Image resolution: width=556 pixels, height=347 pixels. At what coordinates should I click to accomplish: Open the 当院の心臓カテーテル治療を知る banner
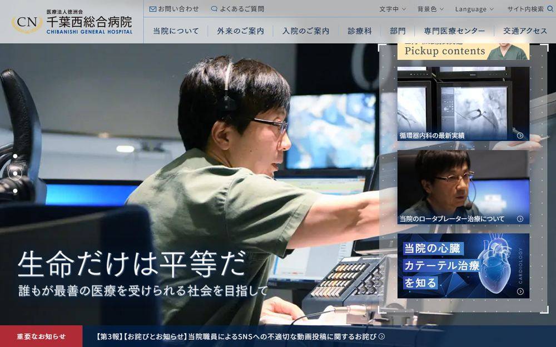pyautogui.click(x=463, y=265)
